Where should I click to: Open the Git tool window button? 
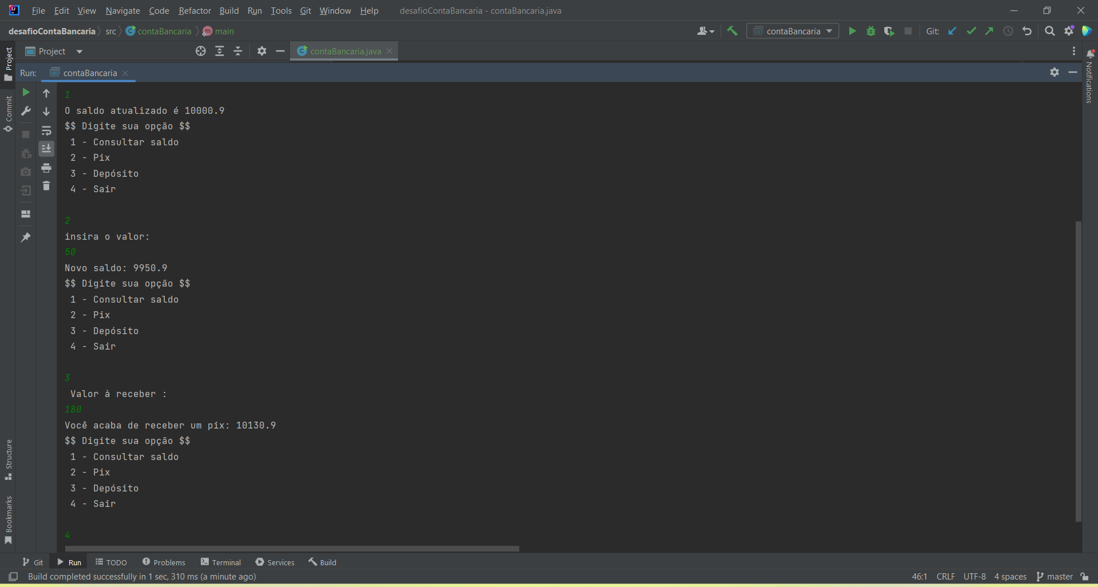click(x=33, y=562)
